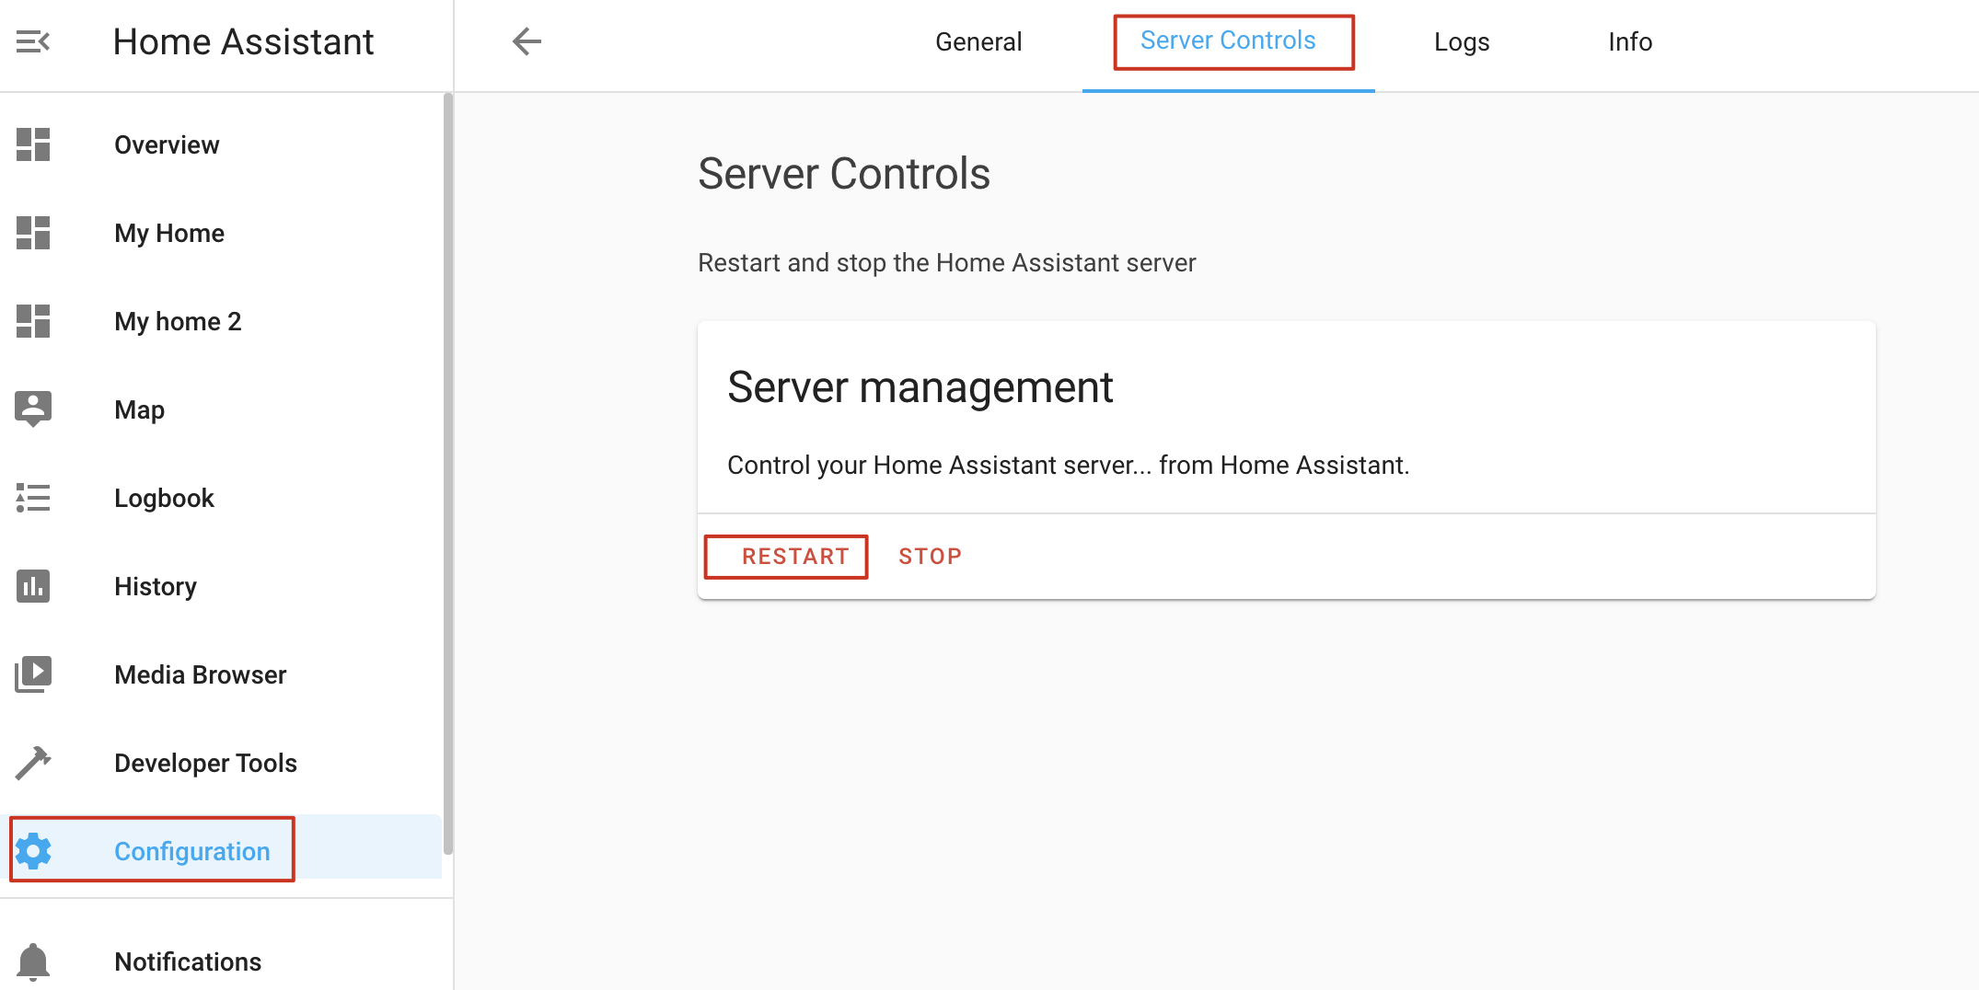The image size is (1979, 990).
Task: Select the Server Controls tab
Action: click(x=1228, y=41)
